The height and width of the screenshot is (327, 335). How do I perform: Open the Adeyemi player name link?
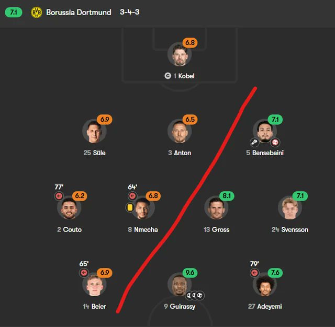(x=269, y=307)
